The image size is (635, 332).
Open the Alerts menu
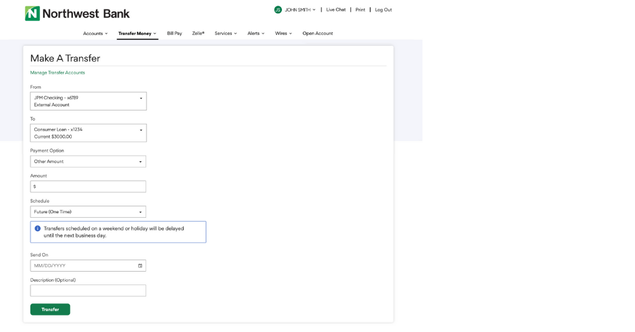(256, 34)
